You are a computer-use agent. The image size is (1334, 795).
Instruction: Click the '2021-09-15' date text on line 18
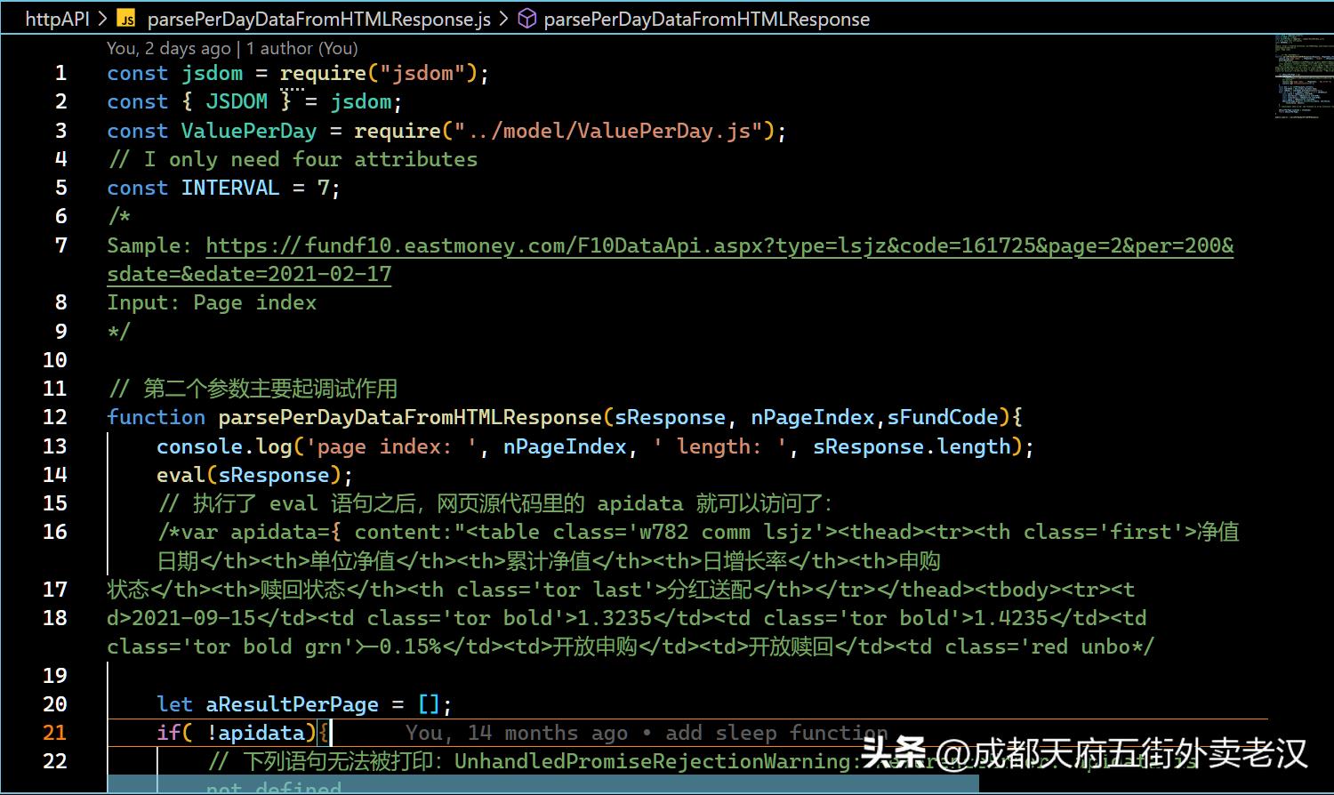click(x=193, y=618)
